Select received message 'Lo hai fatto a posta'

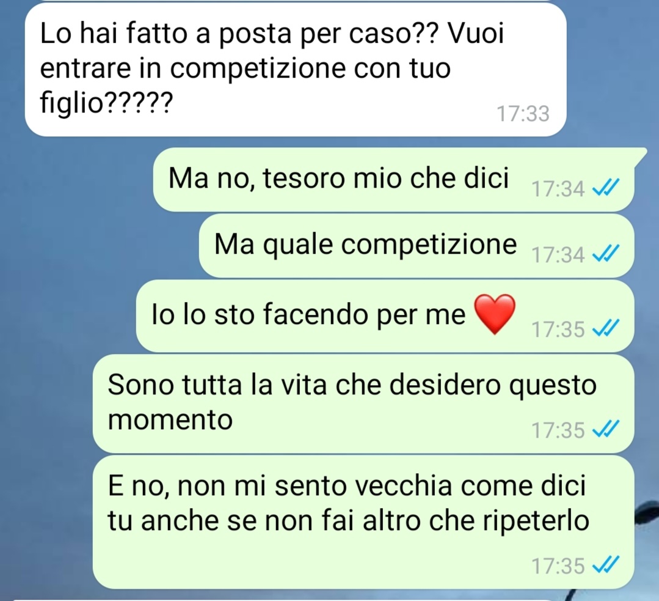296,70
